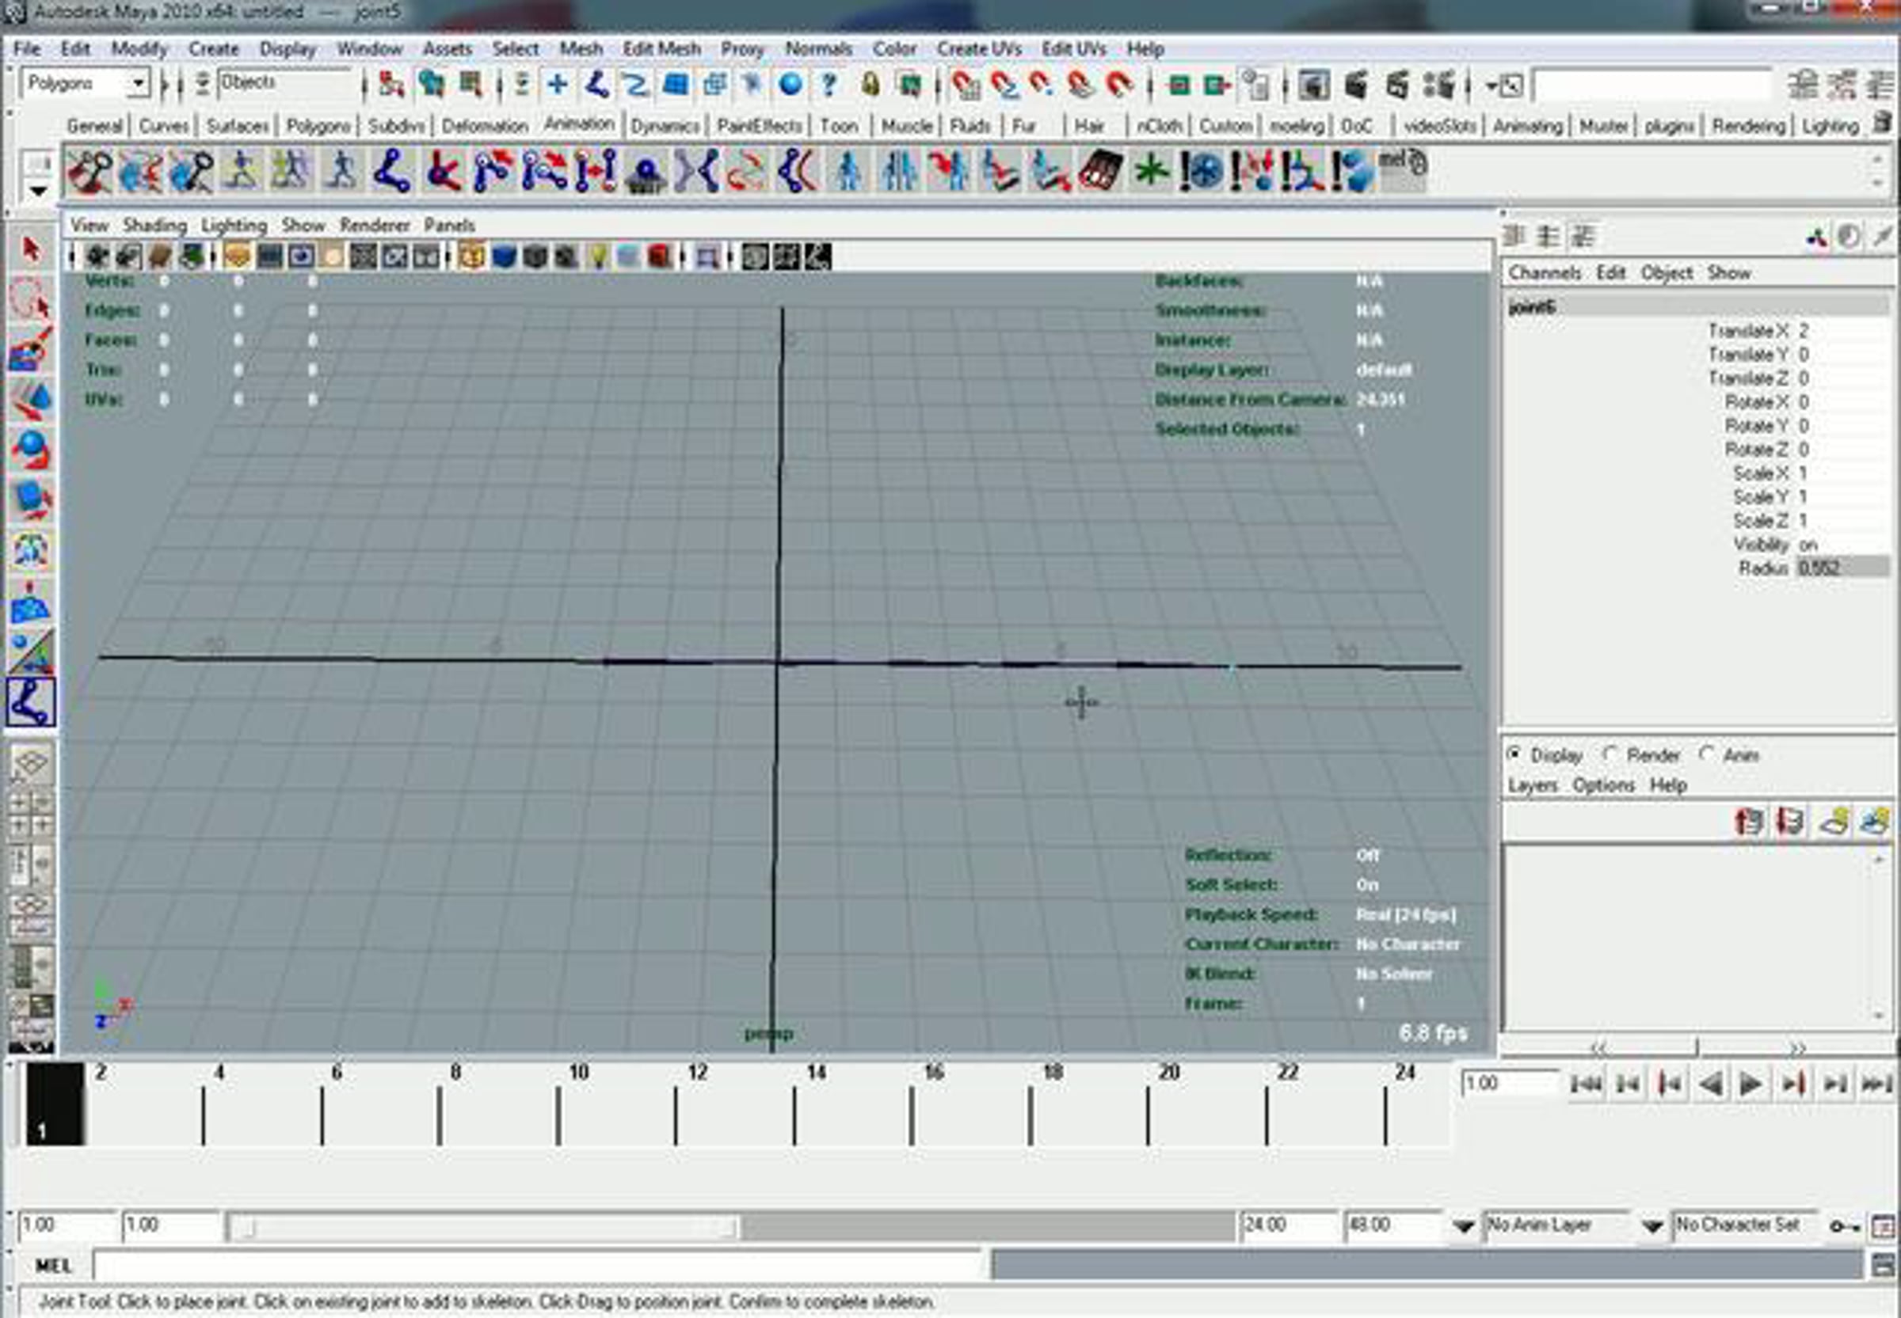Image resolution: width=1901 pixels, height=1318 pixels.
Task: Switch to four view layout
Action: [x=31, y=815]
